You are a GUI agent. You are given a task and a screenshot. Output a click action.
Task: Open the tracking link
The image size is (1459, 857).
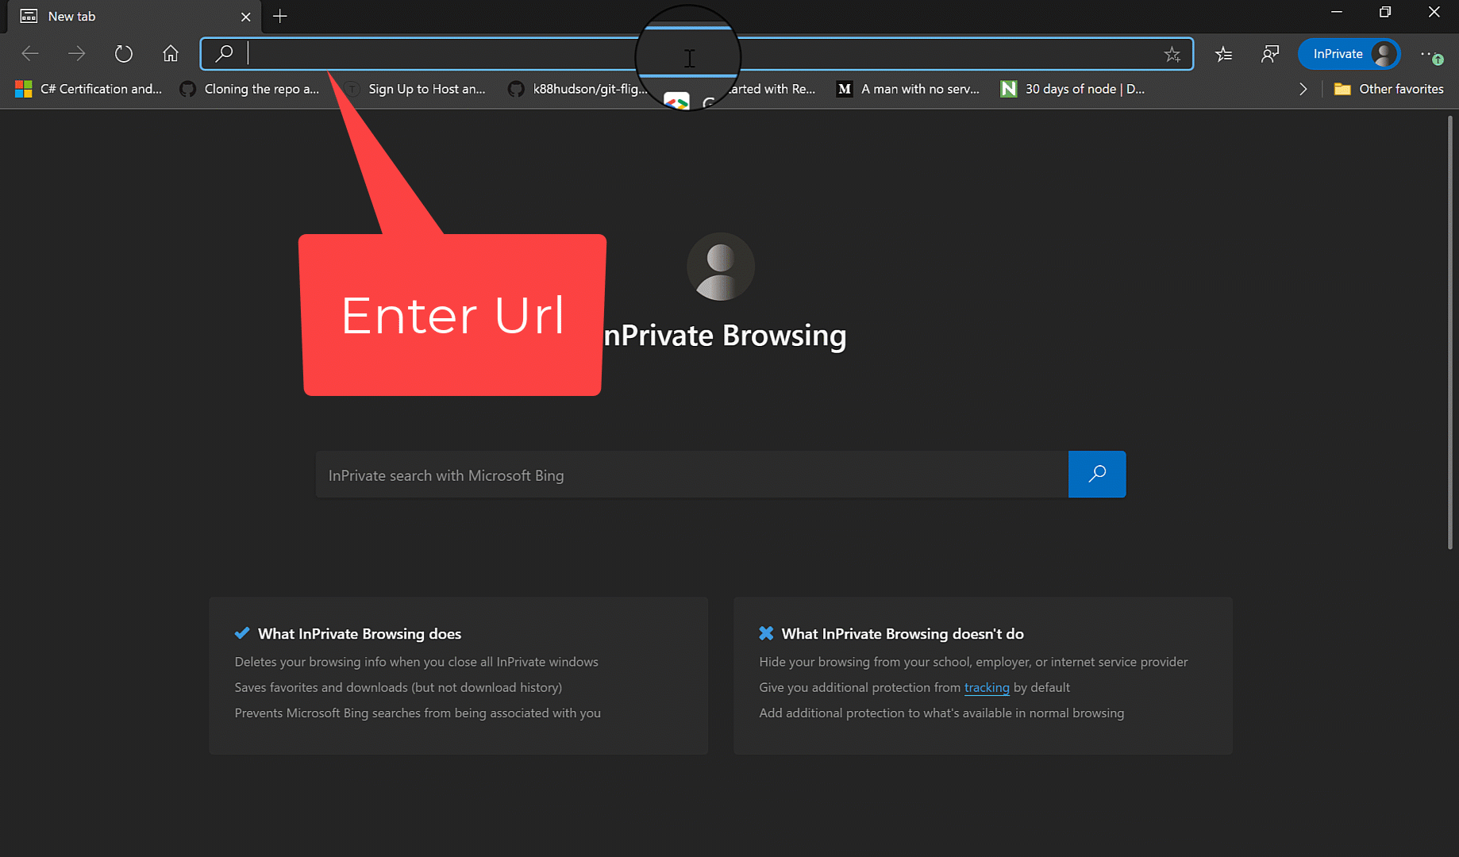987,687
